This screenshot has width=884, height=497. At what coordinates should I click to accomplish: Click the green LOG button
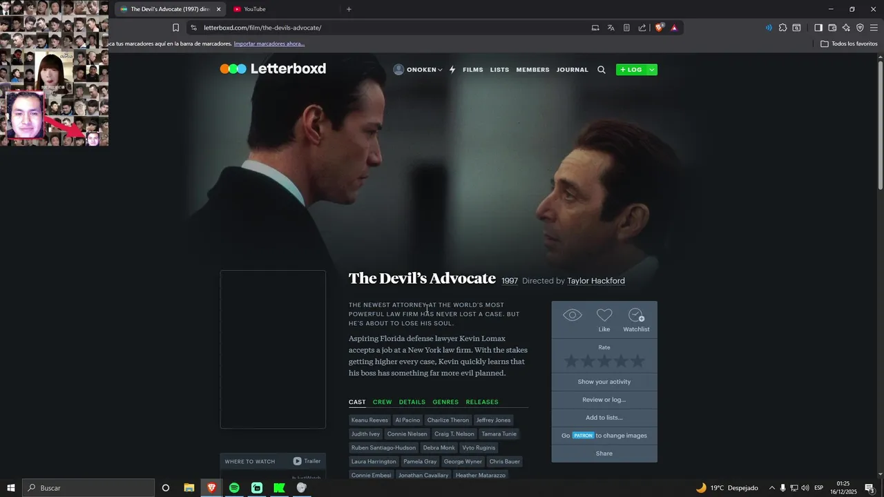631,70
